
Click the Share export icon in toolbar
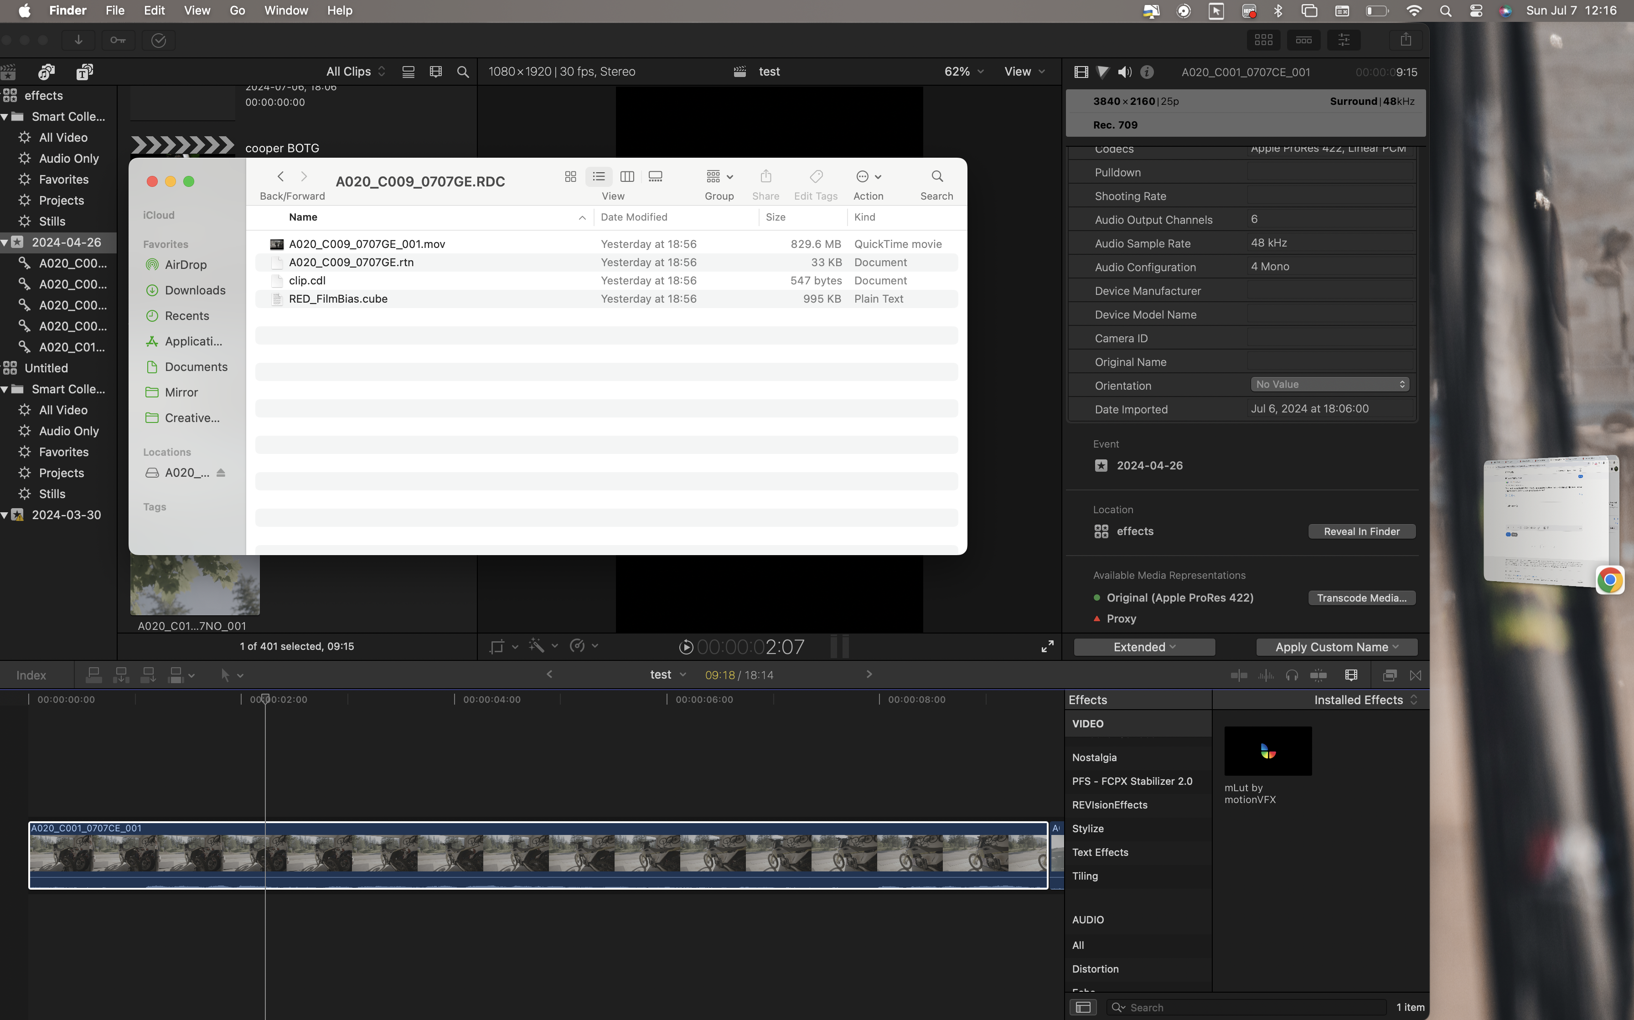1405,40
